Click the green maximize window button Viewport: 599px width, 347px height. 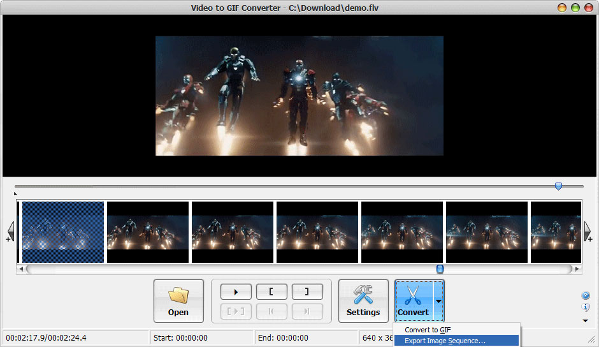coord(575,8)
